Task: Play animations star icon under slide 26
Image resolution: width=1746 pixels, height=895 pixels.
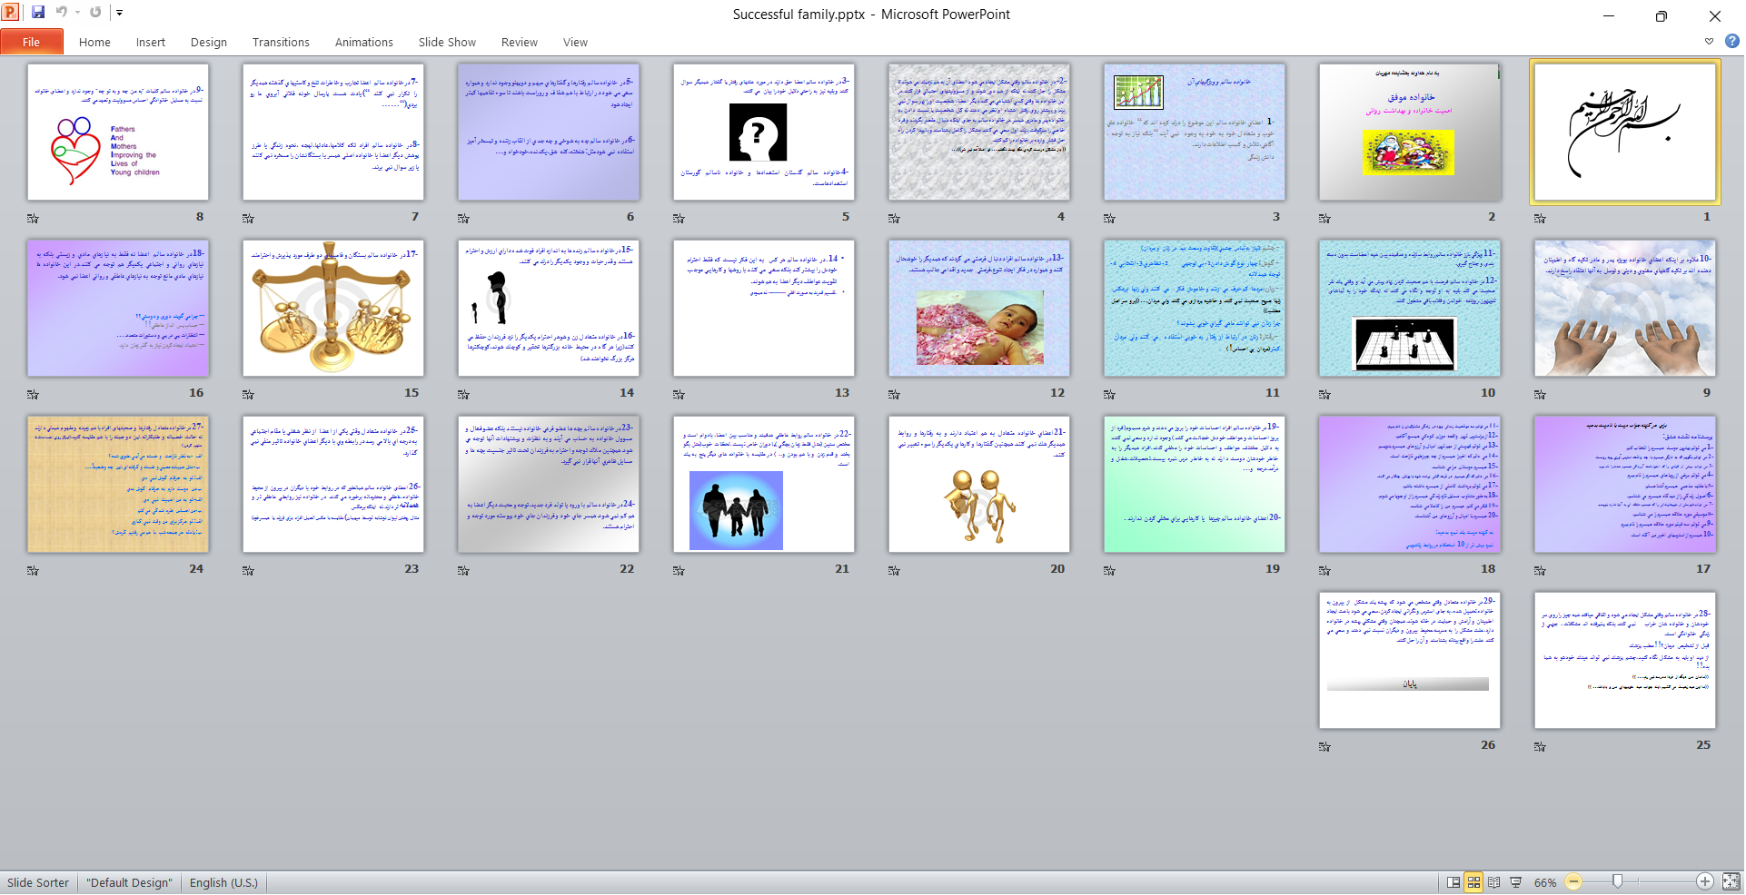Action: coord(1324,746)
